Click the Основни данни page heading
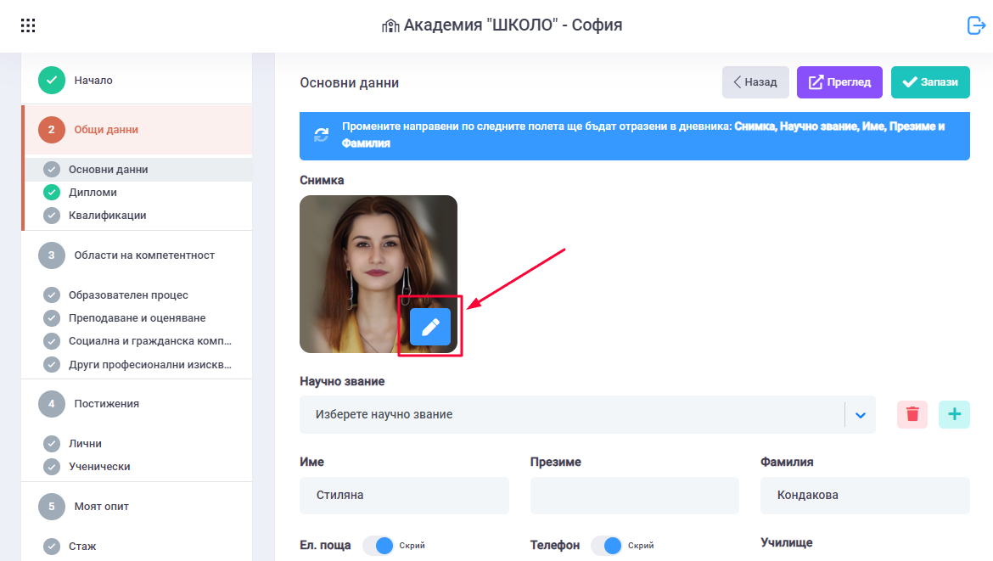The width and height of the screenshot is (993, 561). click(x=350, y=83)
